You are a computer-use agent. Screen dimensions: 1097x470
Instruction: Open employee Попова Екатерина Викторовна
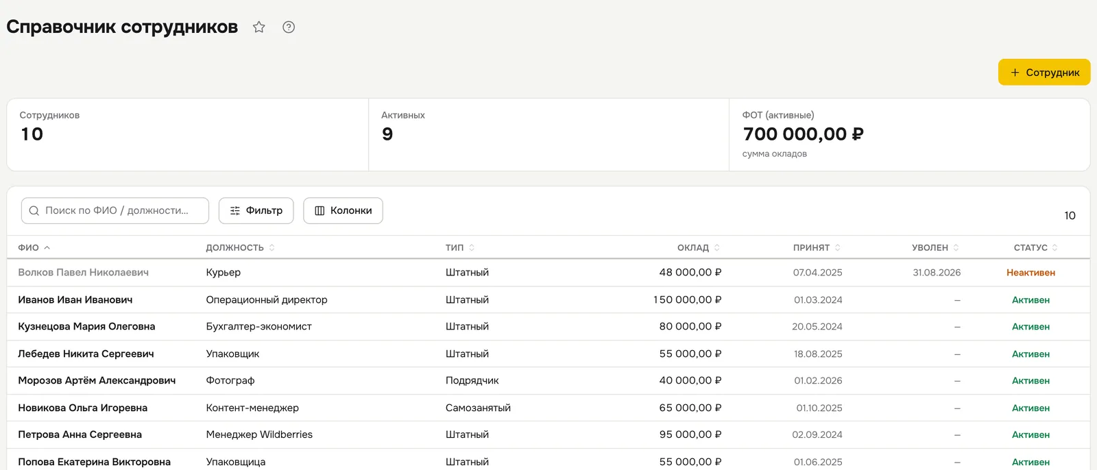94,462
